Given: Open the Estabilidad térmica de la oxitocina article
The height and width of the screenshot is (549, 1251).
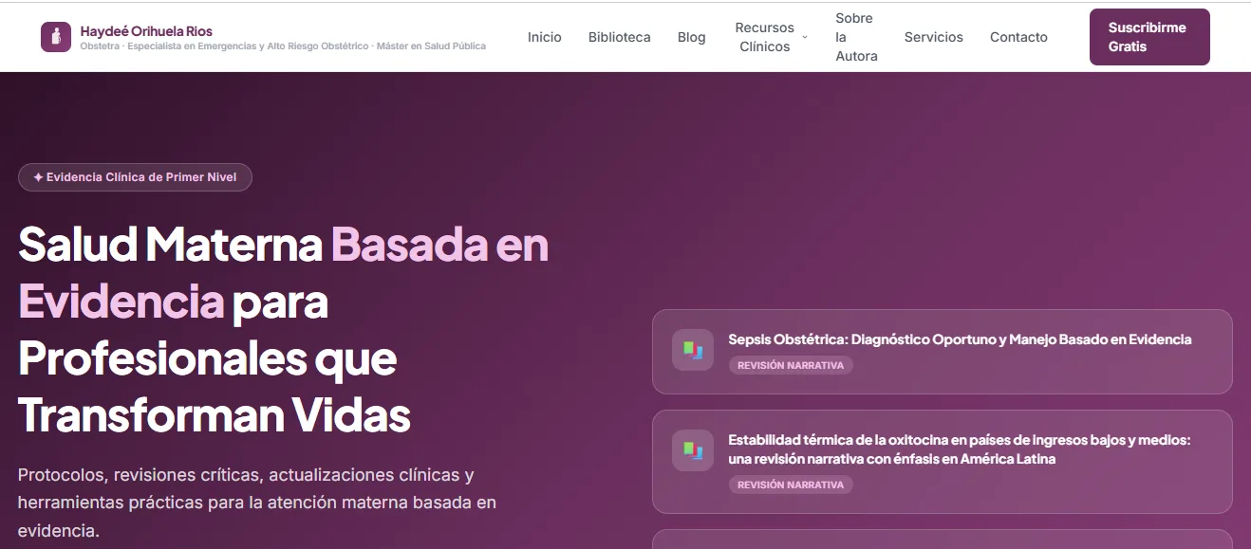Looking at the screenshot, I should (959, 449).
